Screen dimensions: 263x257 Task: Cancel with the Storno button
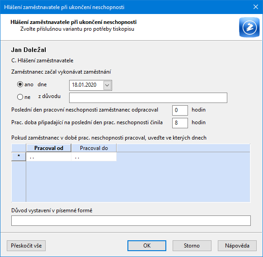(192, 246)
